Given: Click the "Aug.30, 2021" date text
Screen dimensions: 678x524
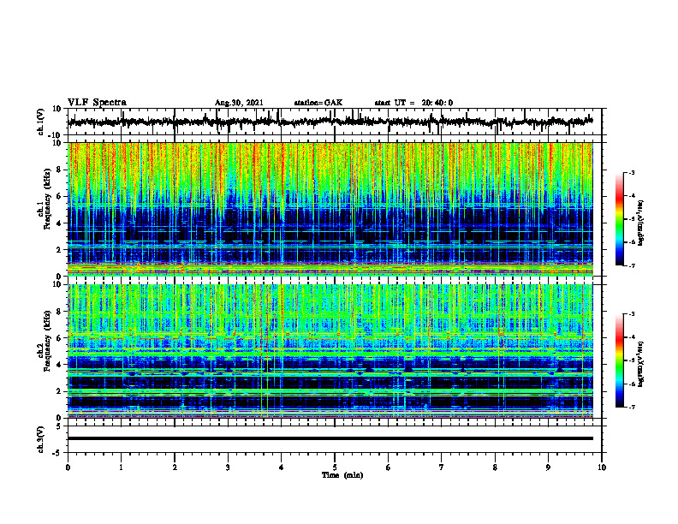Looking at the screenshot, I should pyautogui.click(x=239, y=103).
